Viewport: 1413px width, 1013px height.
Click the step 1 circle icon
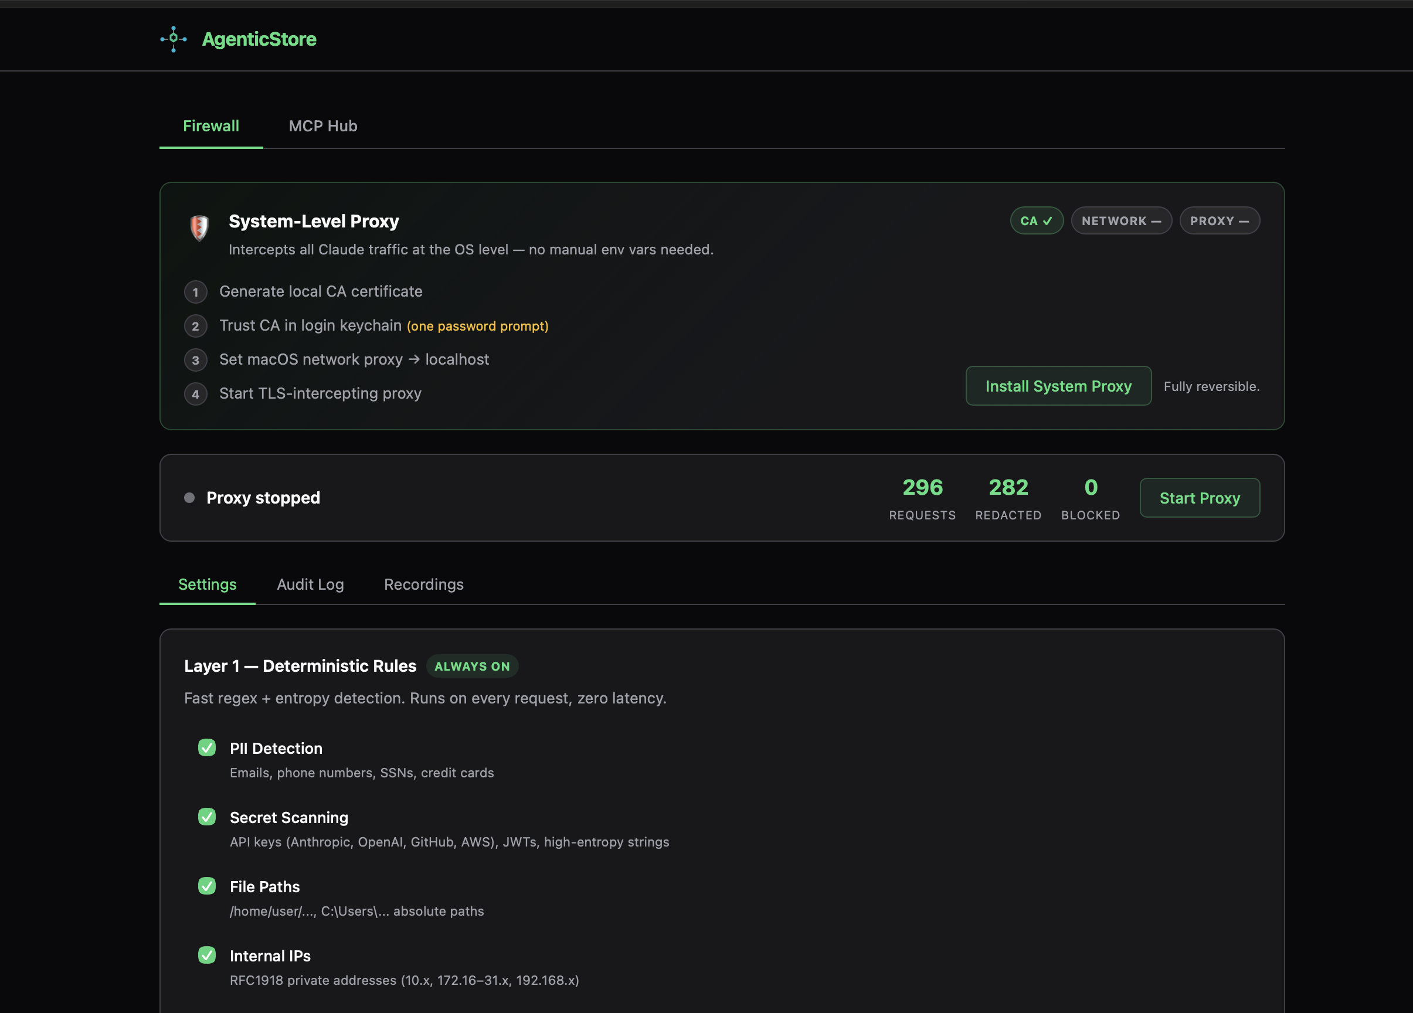(196, 292)
